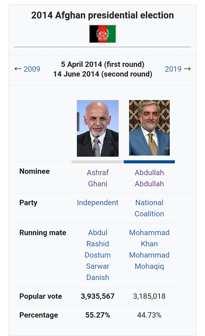Screen dimensions: 205x336
Task: Click the 14 June 2014 second round date
Action: click(102, 74)
